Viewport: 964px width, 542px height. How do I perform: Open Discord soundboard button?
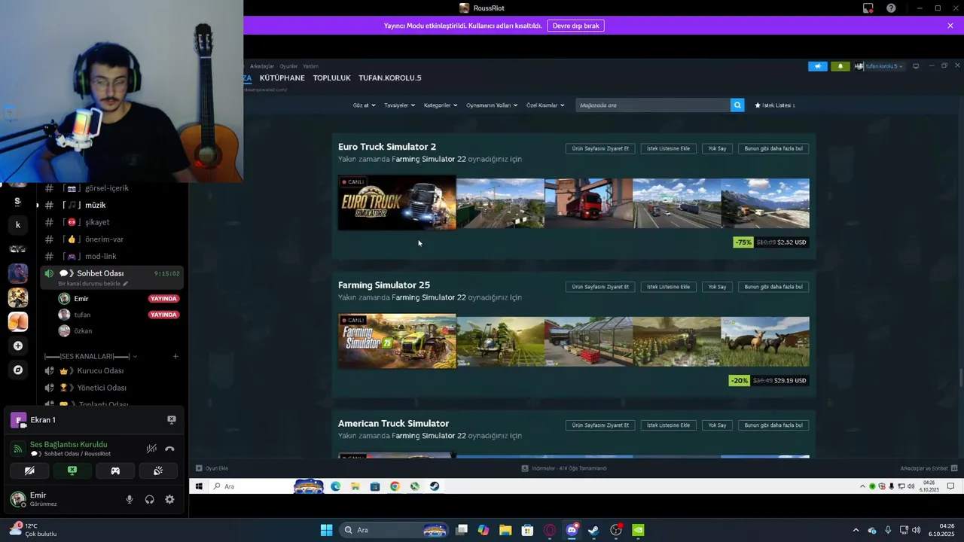point(158,470)
